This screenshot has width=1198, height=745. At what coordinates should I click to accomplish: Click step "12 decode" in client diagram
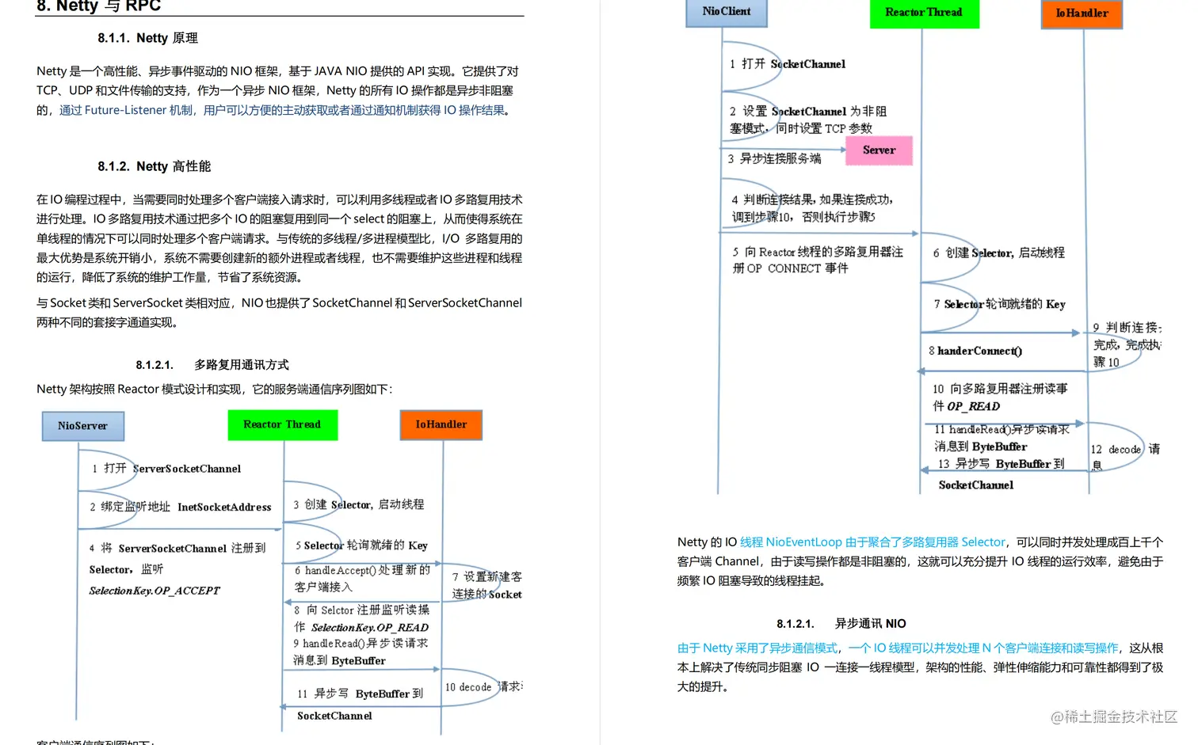click(1116, 450)
